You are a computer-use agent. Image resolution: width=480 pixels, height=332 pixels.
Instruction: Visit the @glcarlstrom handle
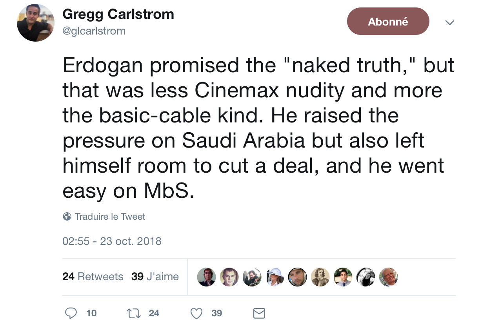[x=94, y=31]
